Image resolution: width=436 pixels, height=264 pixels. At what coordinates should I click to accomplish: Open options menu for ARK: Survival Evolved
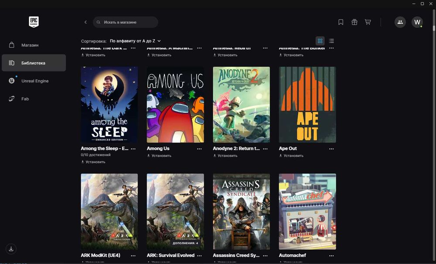tap(199, 256)
